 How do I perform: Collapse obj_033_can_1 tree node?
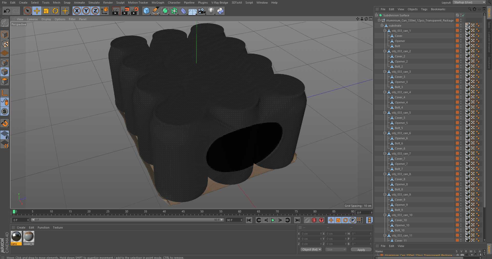[x=385, y=31]
